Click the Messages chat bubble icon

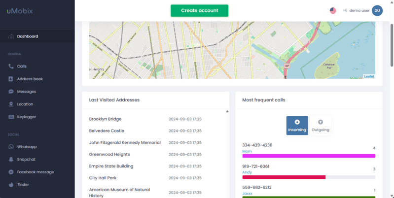click(x=11, y=92)
